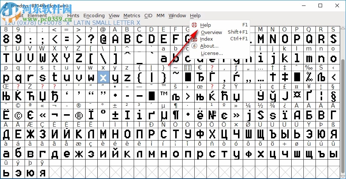Select the micro µ glyph cell
This screenshot has width=346, height=179.
(164, 115)
